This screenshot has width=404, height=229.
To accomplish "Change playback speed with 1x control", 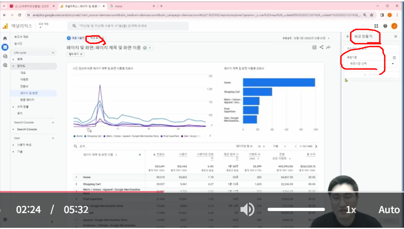I will (351, 210).
